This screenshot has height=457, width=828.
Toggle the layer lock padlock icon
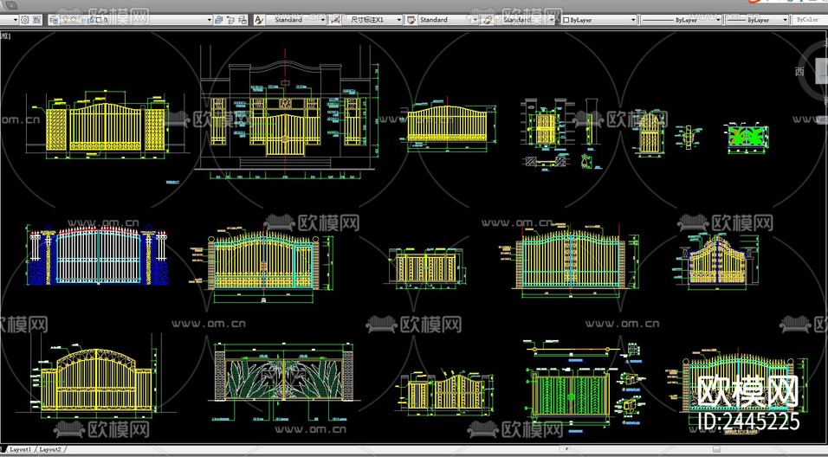pyautogui.click(x=91, y=20)
